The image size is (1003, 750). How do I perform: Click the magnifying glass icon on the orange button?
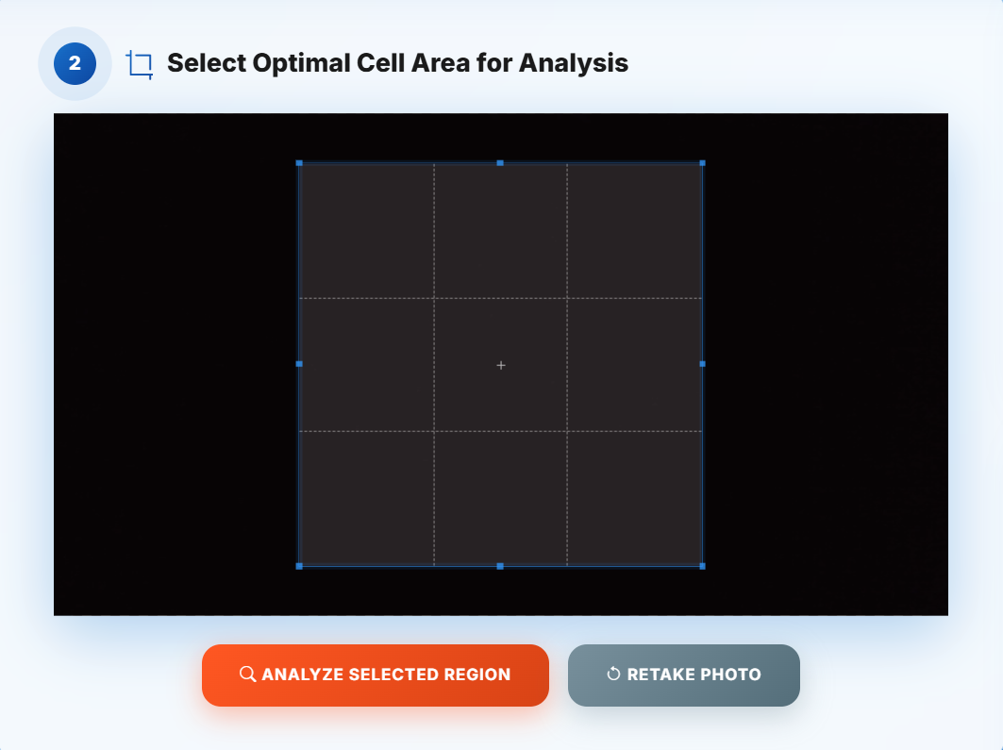click(x=247, y=674)
